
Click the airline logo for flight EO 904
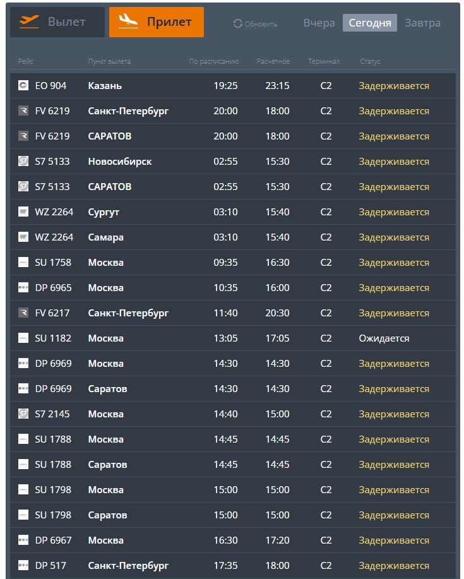click(23, 85)
